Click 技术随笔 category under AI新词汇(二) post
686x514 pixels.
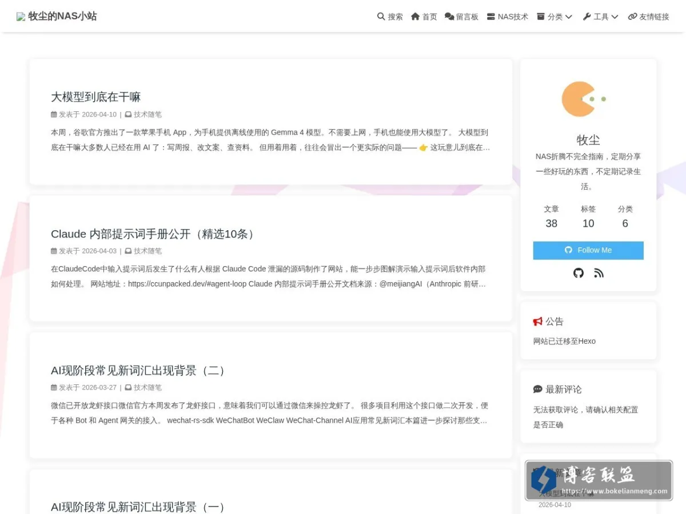(x=147, y=387)
